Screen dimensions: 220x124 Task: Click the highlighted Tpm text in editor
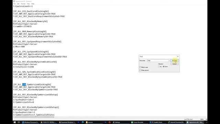coord(24,84)
